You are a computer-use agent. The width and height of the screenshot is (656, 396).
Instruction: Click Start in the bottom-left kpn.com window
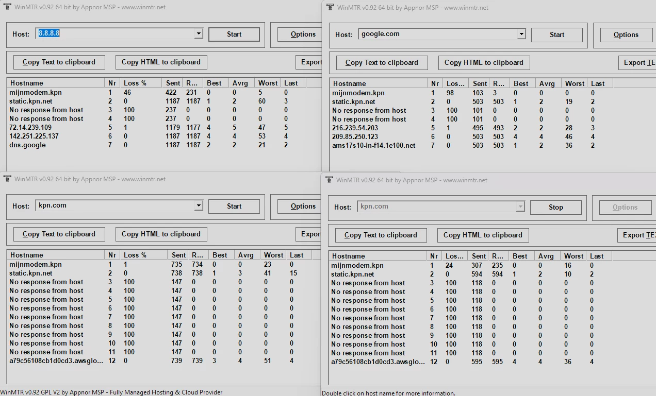click(x=234, y=206)
